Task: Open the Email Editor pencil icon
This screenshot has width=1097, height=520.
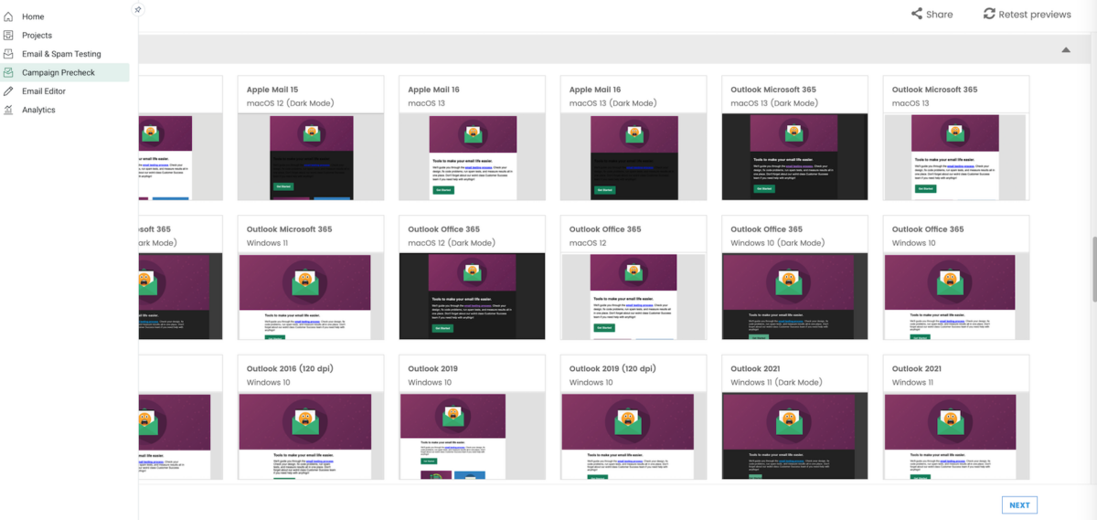Action: click(9, 91)
